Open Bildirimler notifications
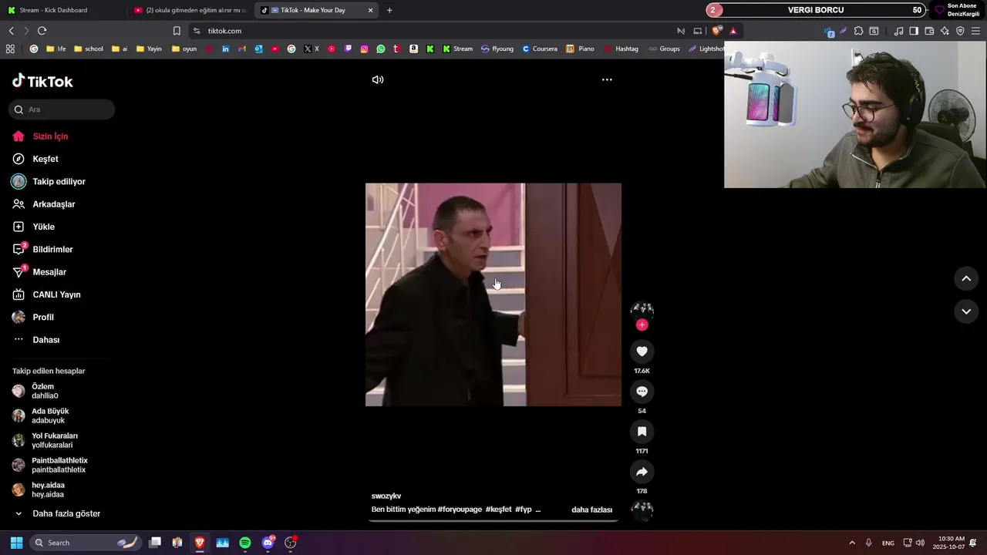Screen dimensions: 987x555 tap(42, 250)
